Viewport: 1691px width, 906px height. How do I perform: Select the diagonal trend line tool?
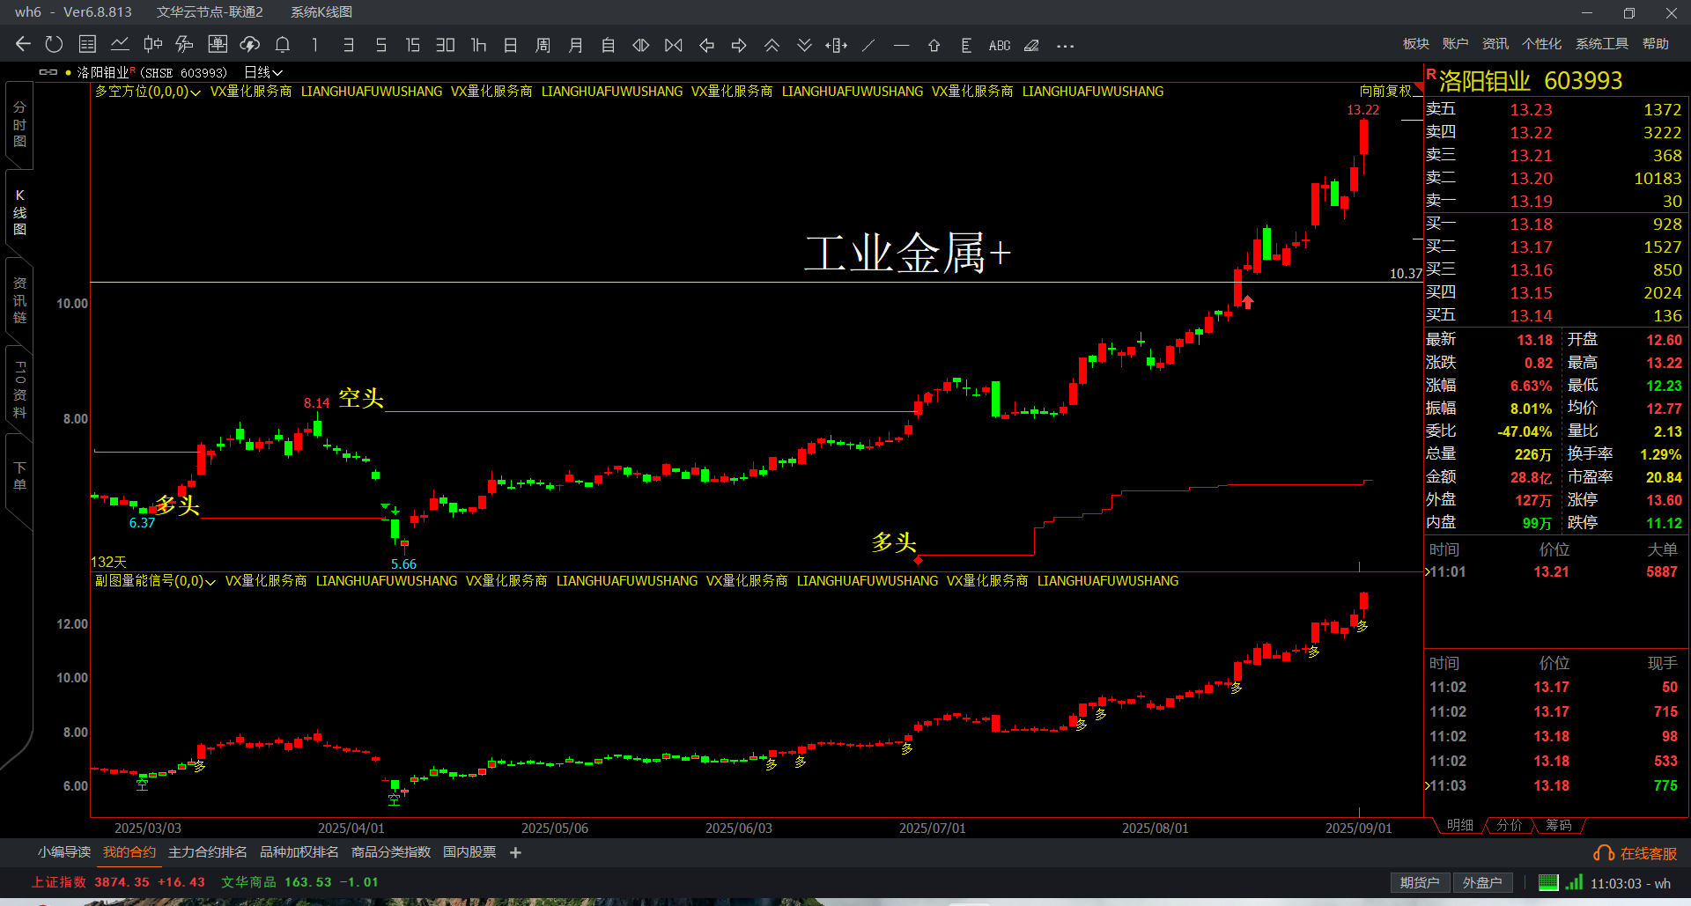coord(868,45)
